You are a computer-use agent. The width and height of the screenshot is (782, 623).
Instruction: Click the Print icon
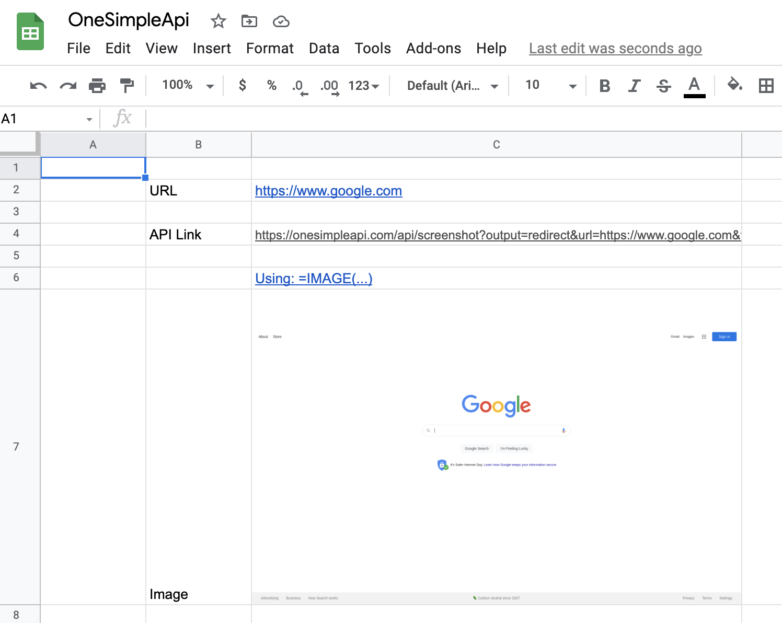(97, 85)
